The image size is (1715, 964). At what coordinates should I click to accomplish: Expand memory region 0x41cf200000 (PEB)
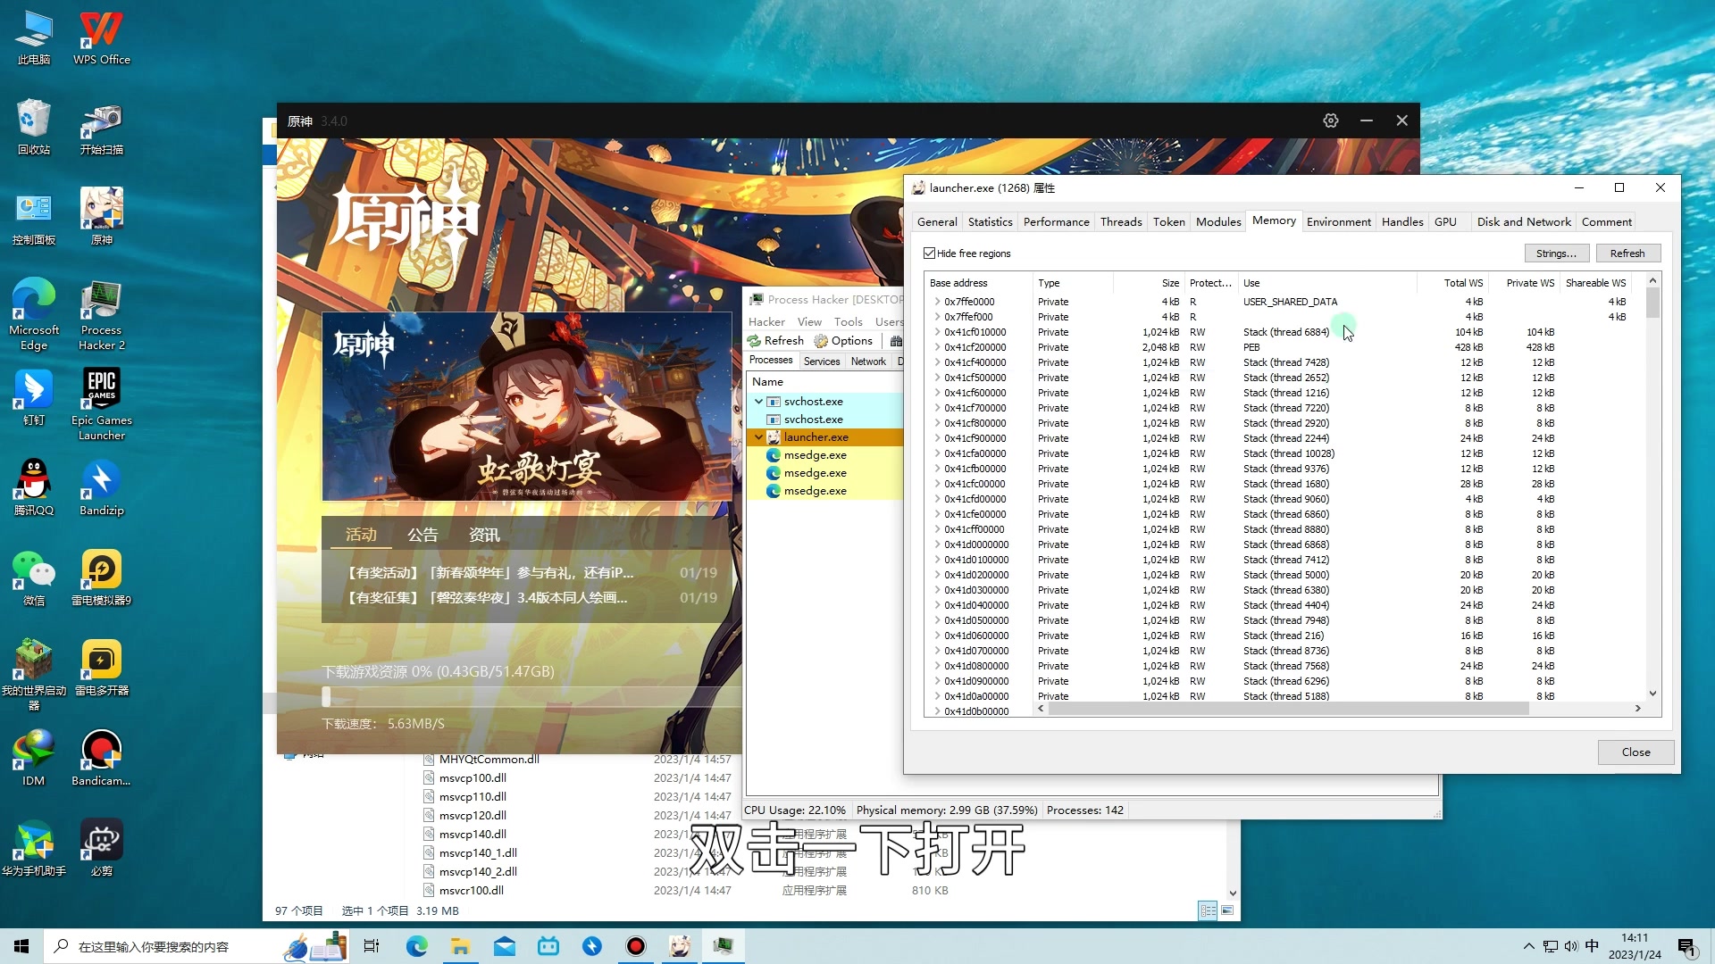(x=937, y=347)
